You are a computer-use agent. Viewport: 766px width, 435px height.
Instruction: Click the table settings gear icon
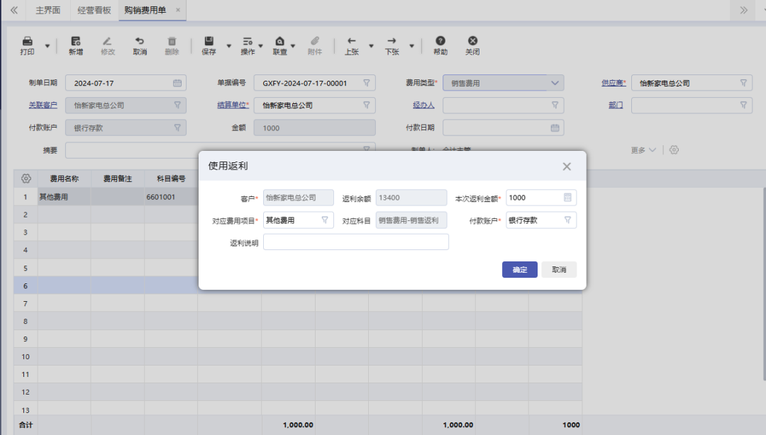pos(26,178)
